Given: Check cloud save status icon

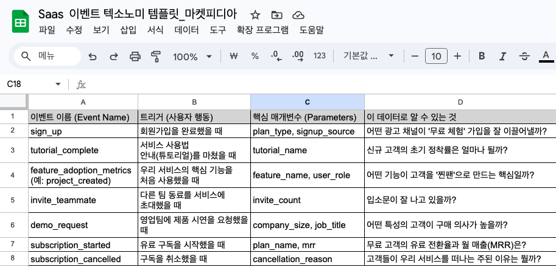Looking at the screenshot, I should [x=298, y=15].
